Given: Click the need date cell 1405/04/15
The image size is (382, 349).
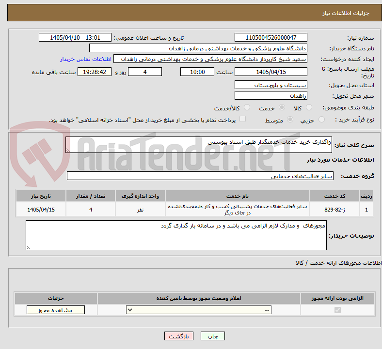Looking at the screenshot, I should point(41,210).
